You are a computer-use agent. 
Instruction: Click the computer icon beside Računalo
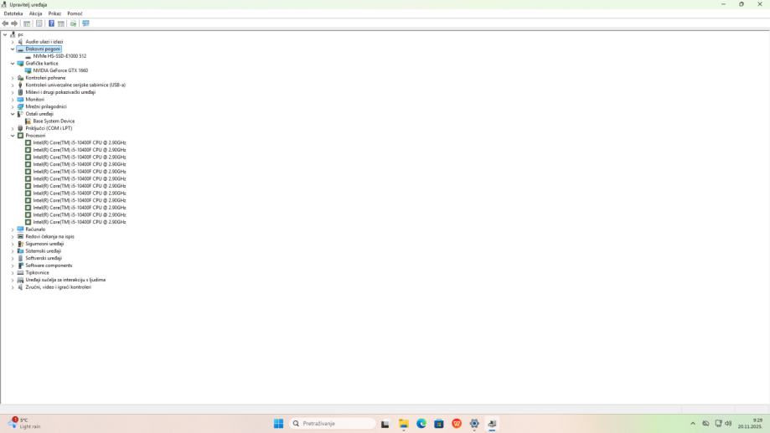point(20,229)
